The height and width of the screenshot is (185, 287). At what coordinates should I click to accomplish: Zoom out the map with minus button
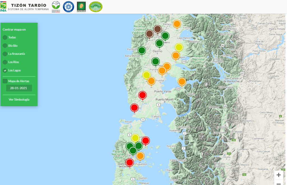(279, 183)
